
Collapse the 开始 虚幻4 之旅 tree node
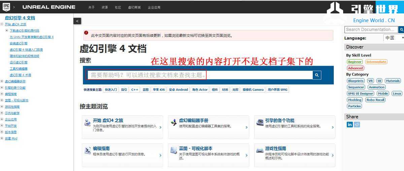(x=2, y=24)
